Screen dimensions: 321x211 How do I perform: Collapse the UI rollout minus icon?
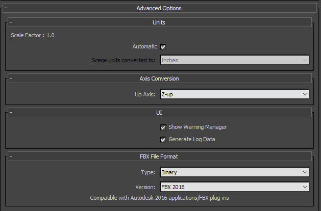coord(11,112)
